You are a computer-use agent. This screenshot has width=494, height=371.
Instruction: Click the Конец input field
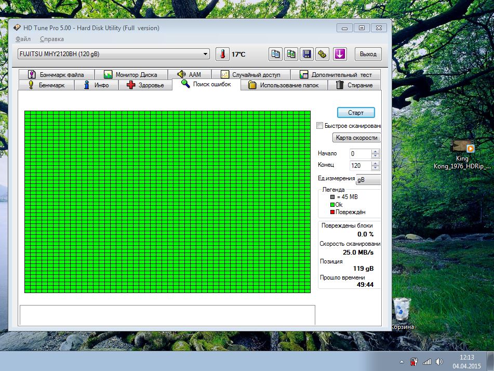(x=361, y=165)
